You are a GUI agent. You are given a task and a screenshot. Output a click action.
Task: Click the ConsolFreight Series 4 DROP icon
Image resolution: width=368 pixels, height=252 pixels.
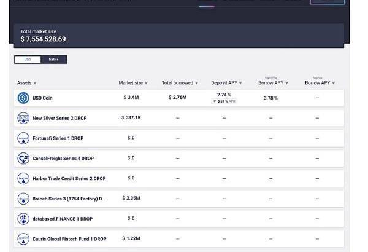coord(23,159)
